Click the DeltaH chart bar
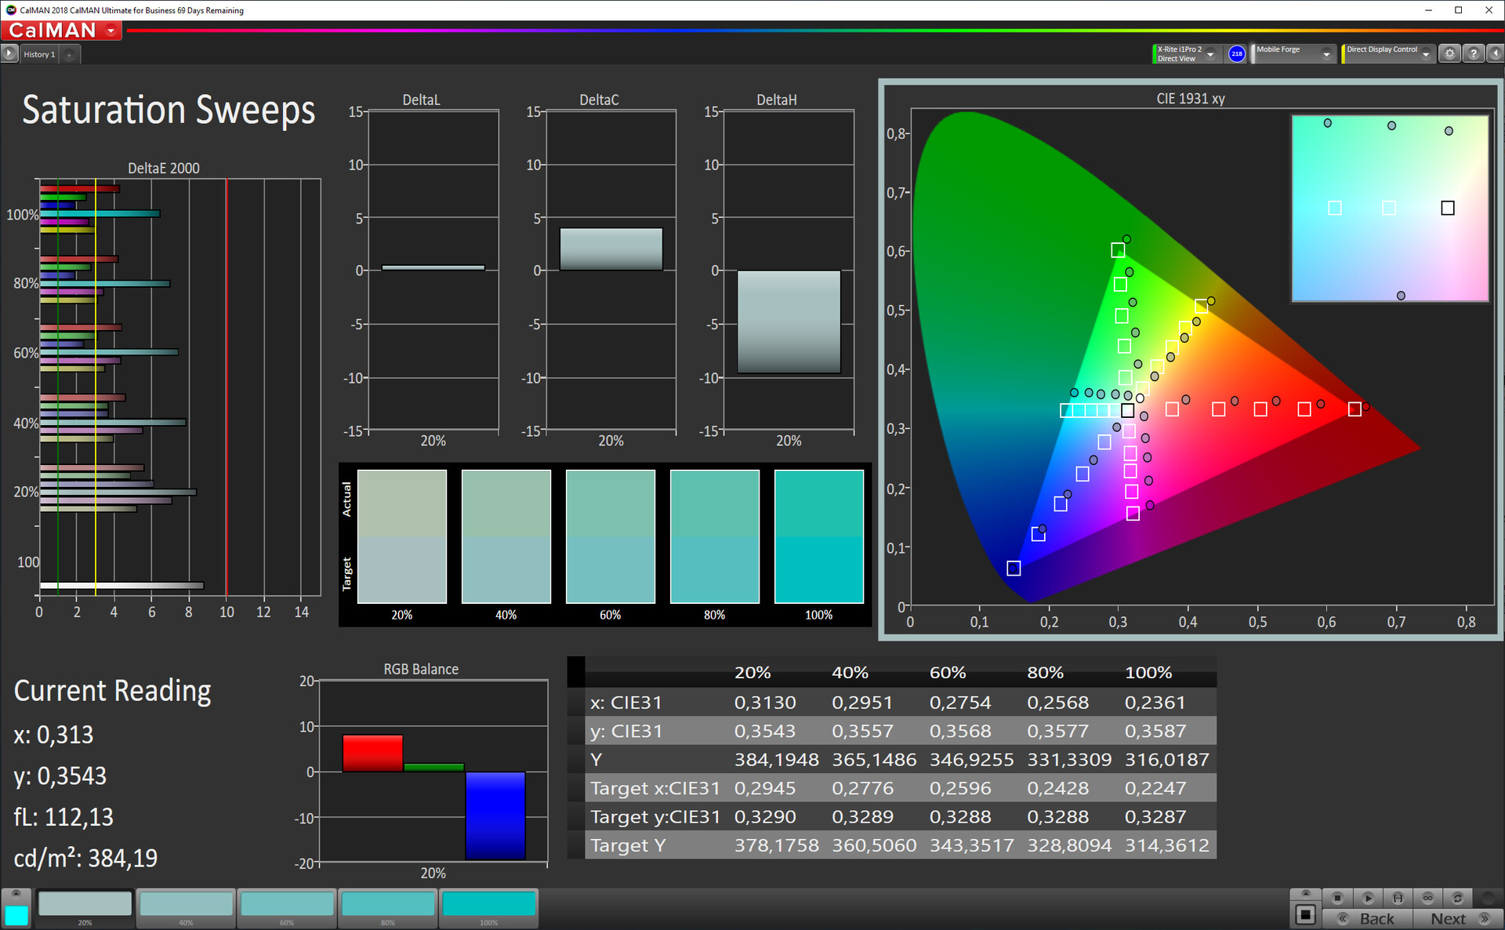The width and height of the screenshot is (1505, 930). [x=789, y=322]
